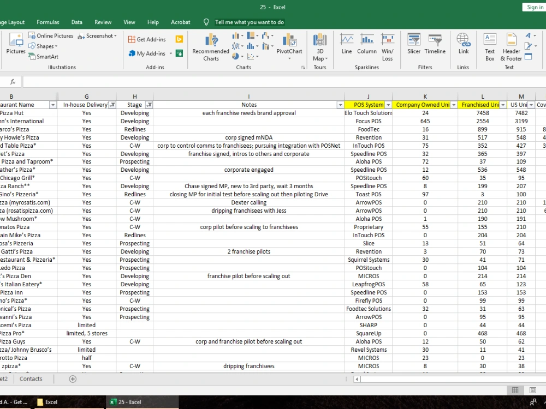
Task: Open the Company Owned Units filter dropdown
Action: [x=454, y=105]
